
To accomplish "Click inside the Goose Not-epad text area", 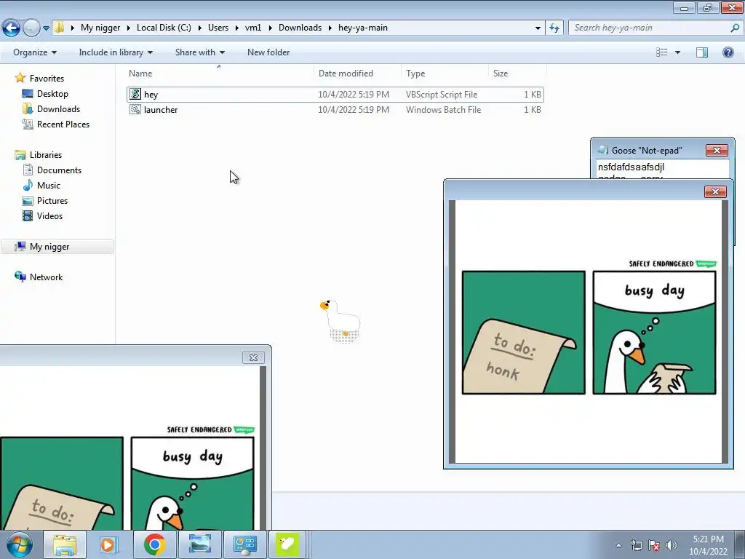I will pos(662,169).
